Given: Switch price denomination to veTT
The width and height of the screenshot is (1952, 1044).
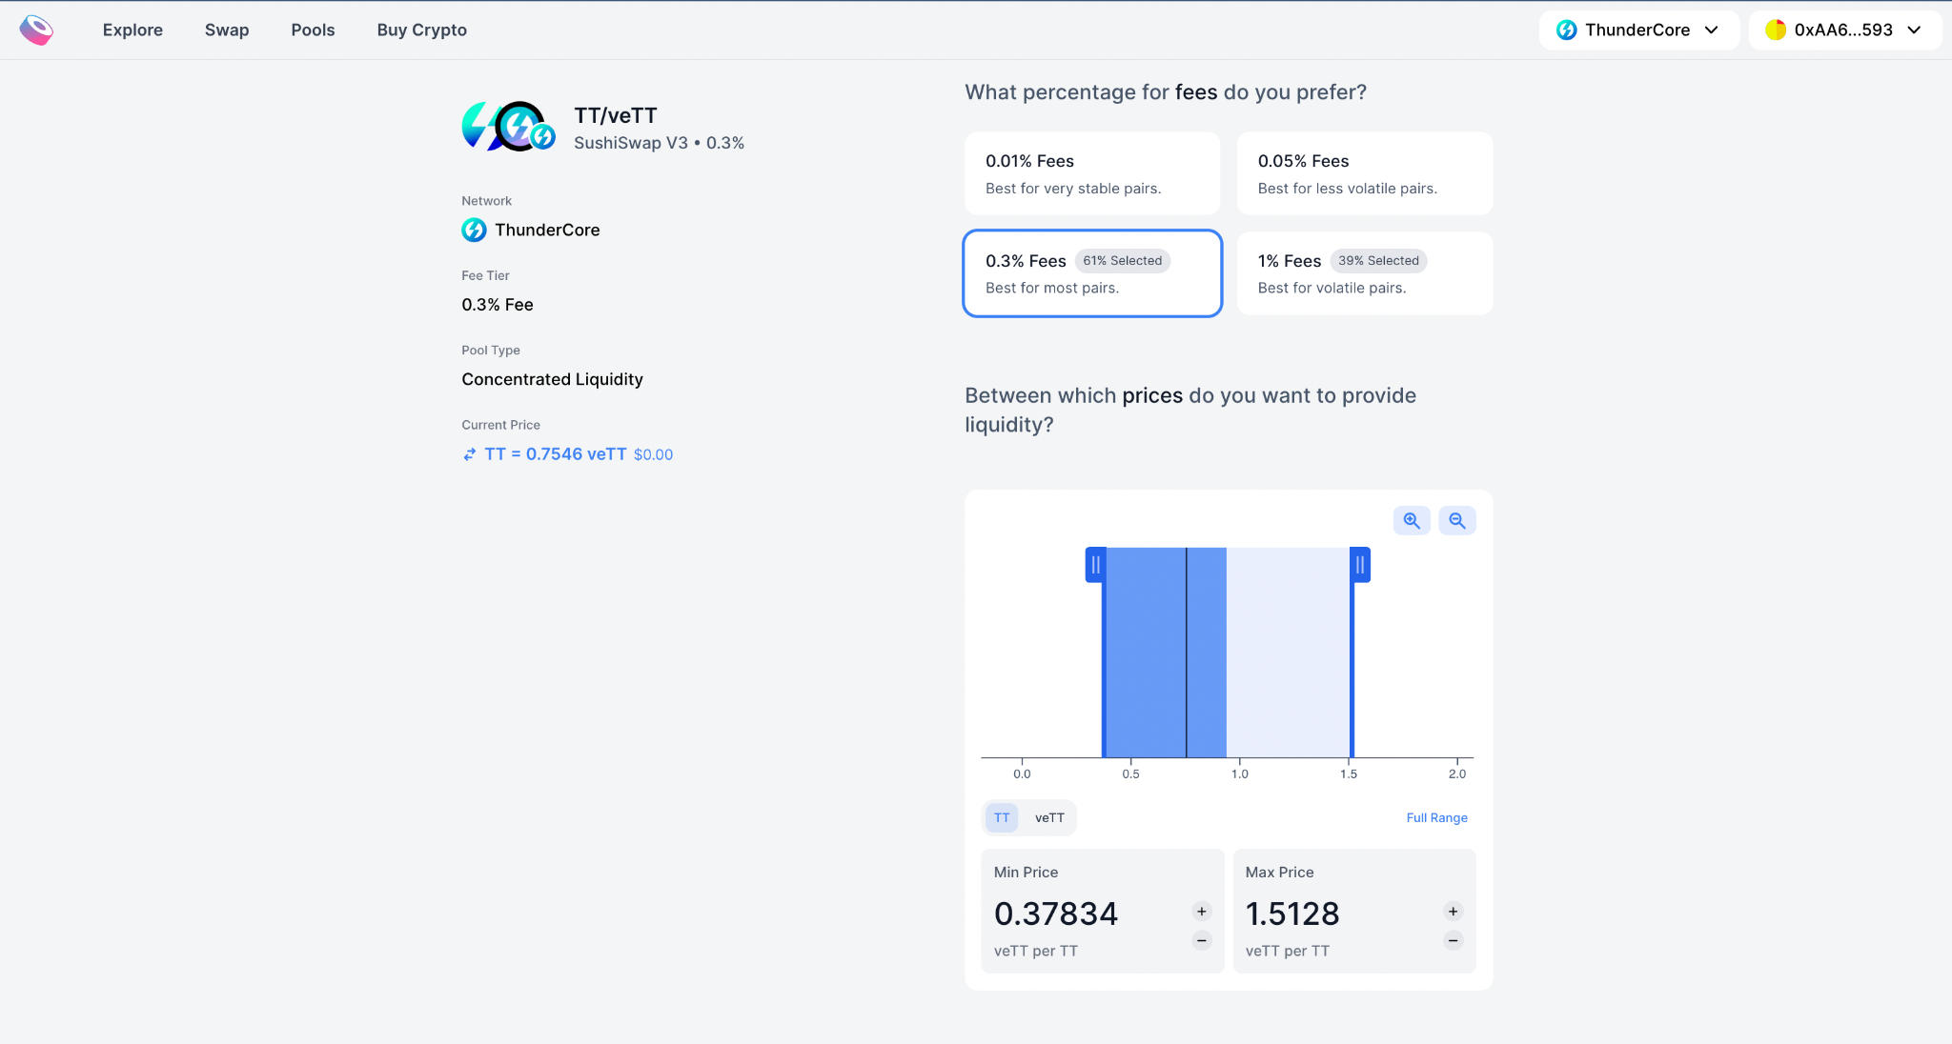Looking at the screenshot, I should tap(1049, 817).
